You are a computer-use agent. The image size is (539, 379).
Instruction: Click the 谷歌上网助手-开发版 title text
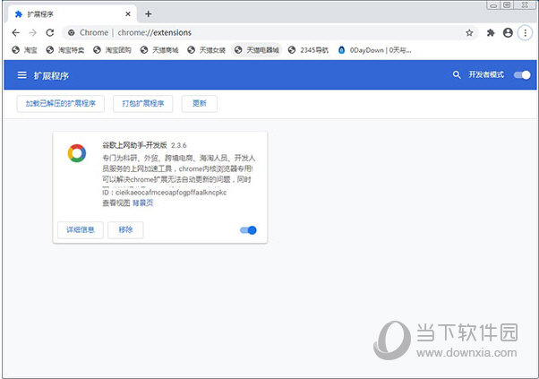(134, 145)
